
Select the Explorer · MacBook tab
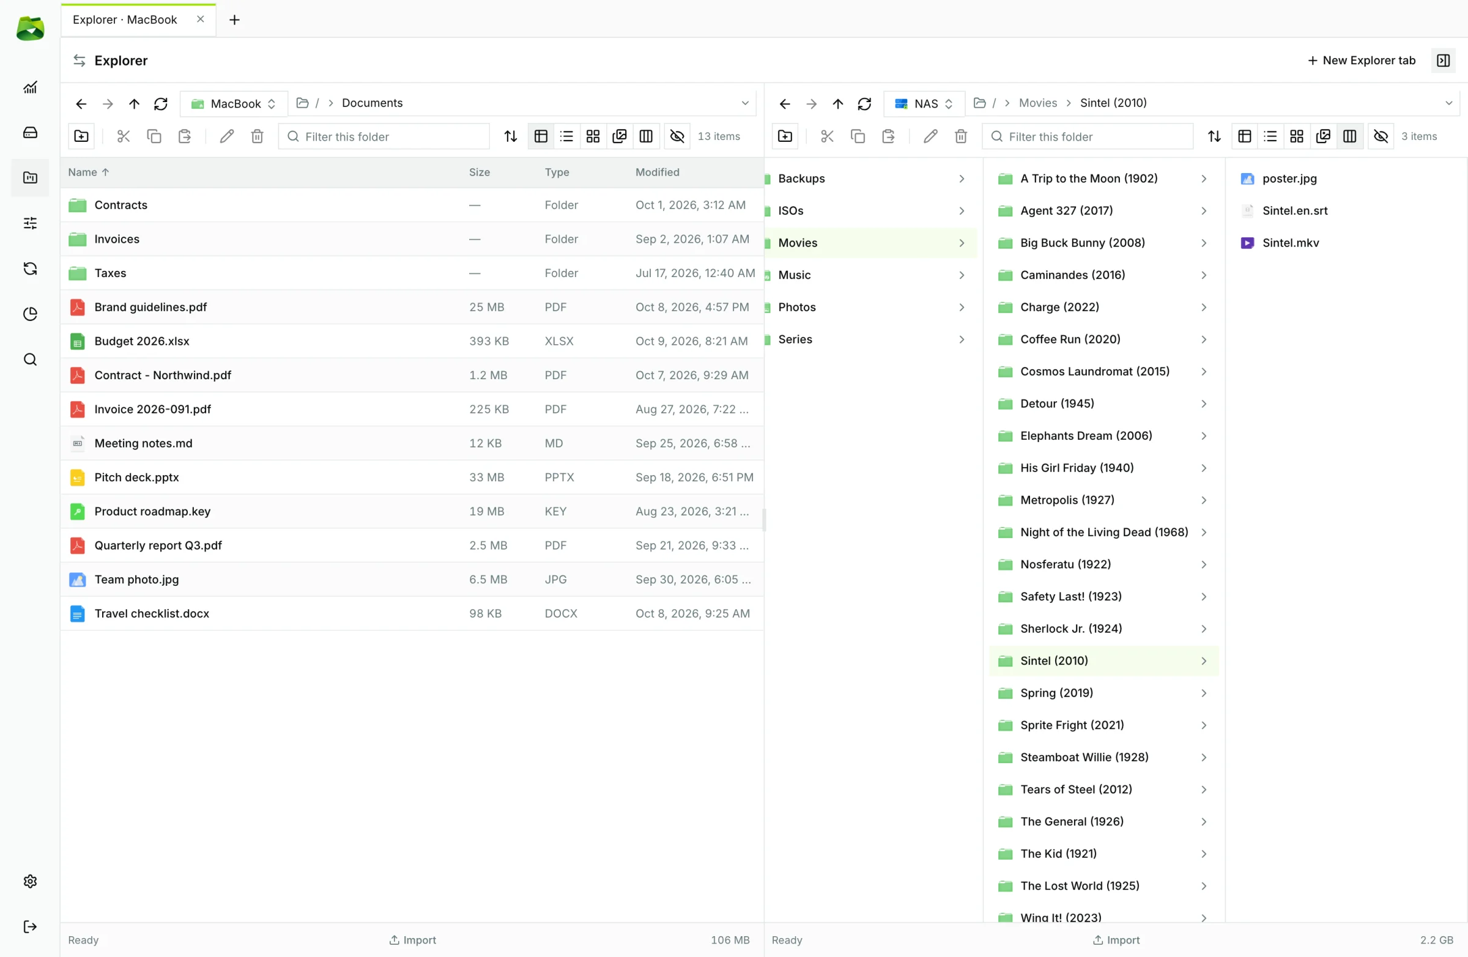[138, 20]
